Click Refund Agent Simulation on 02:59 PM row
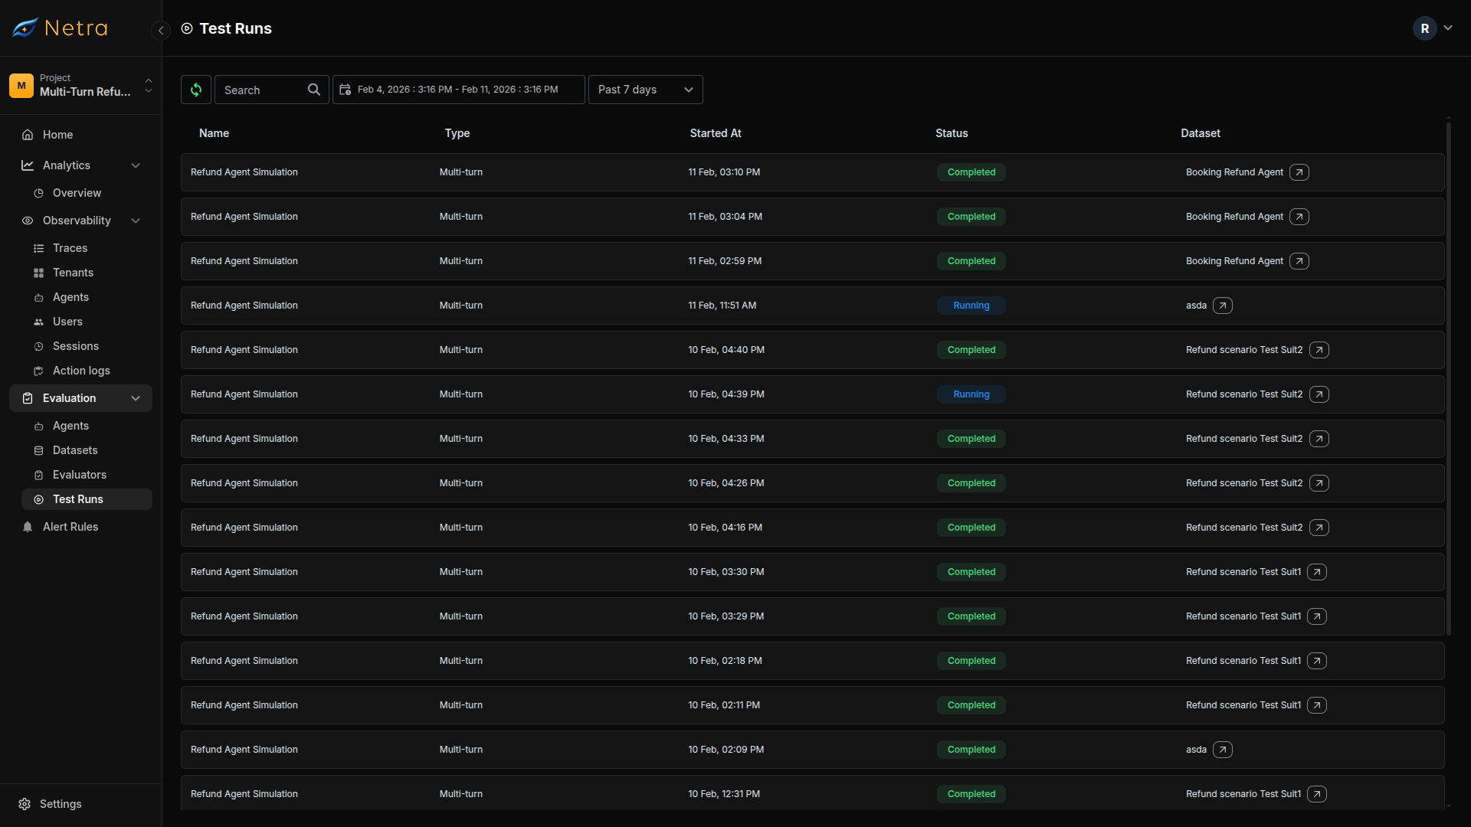Image resolution: width=1471 pixels, height=827 pixels. point(244,261)
